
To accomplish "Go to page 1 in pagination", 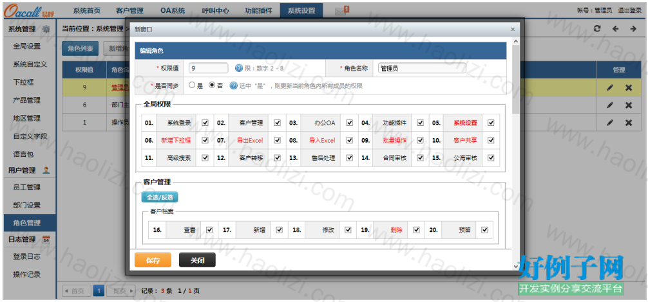I will (x=99, y=291).
